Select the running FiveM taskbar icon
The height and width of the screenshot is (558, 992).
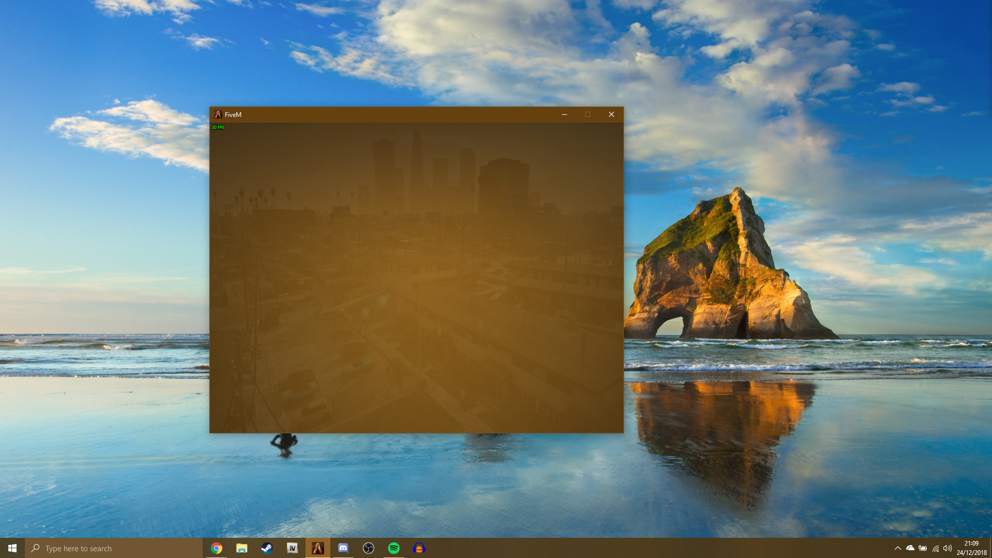(x=317, y=548)
